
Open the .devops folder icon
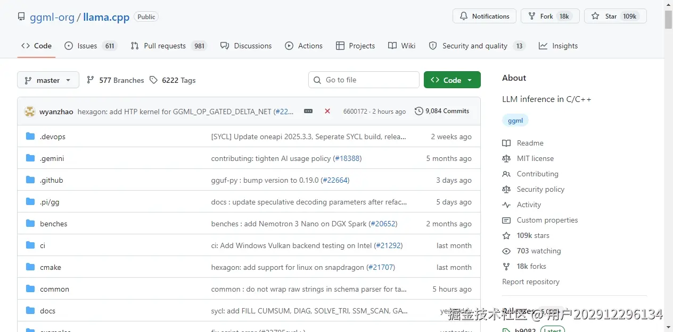coord(30,137)
